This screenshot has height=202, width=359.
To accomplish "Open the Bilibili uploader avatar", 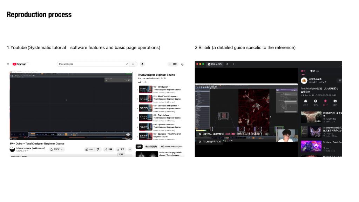I will click(x=304, y=80).
